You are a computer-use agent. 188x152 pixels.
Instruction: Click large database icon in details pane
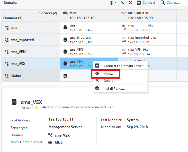[14, 102]
